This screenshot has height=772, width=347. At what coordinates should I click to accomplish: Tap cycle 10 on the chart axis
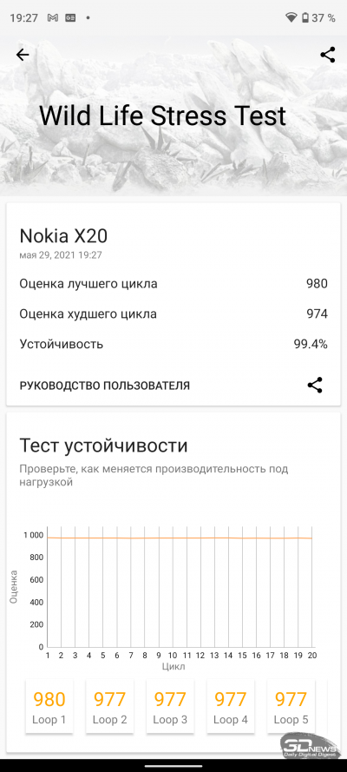(173, 656)
